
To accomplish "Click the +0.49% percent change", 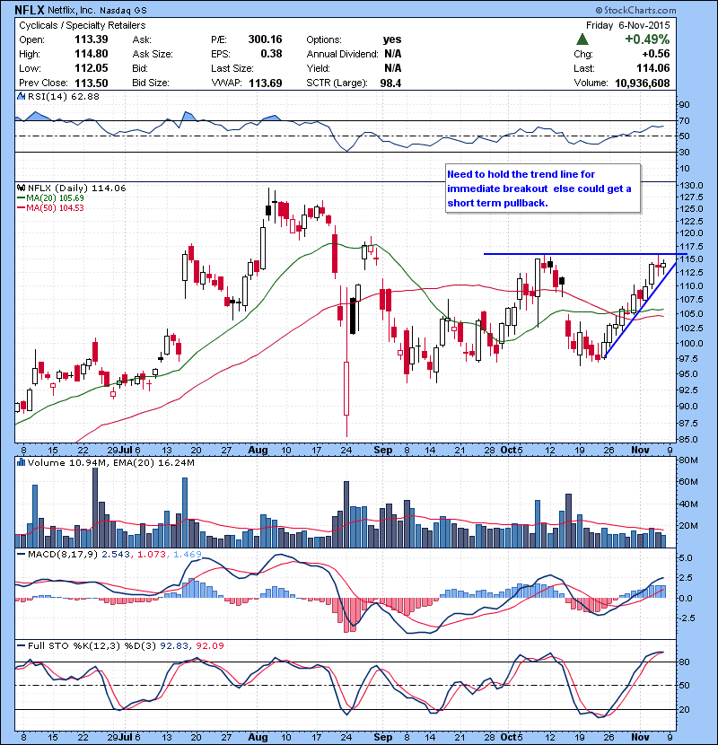I will tap(647, 39).
